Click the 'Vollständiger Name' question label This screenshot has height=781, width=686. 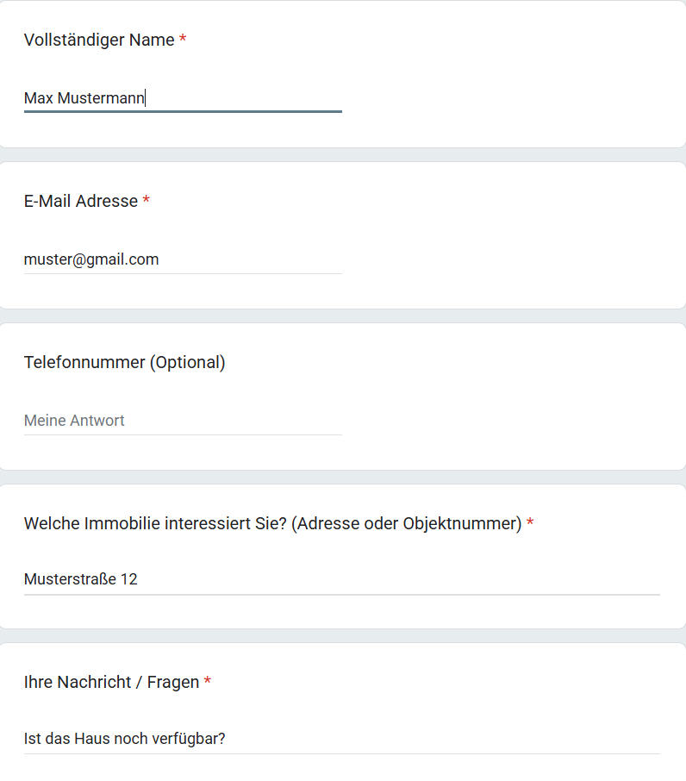point(99,40)
